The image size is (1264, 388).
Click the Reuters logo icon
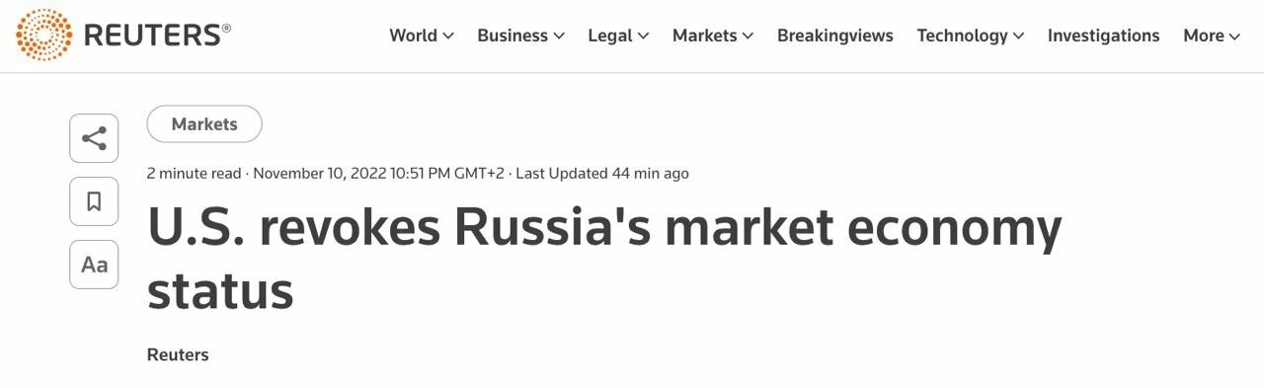coord(43,35)
